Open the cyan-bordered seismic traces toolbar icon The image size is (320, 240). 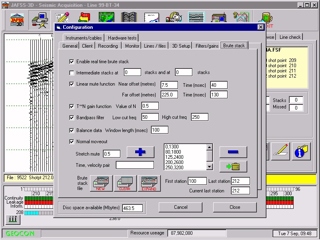click(196, 17)
